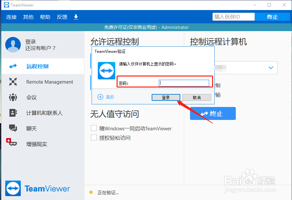Click the 高级 advanced link text
Image resolution: width=292 pixels, height=200 pixels.
(110, 97)
